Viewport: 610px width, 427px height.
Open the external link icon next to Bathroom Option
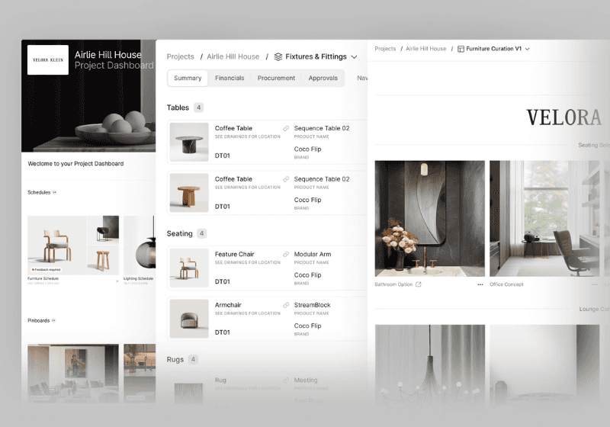(419, 284)
